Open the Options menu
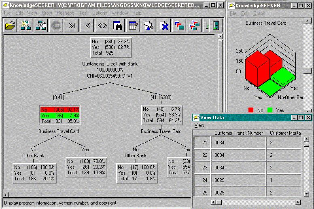This screenshot has height=209, width=314. [100, 13]
